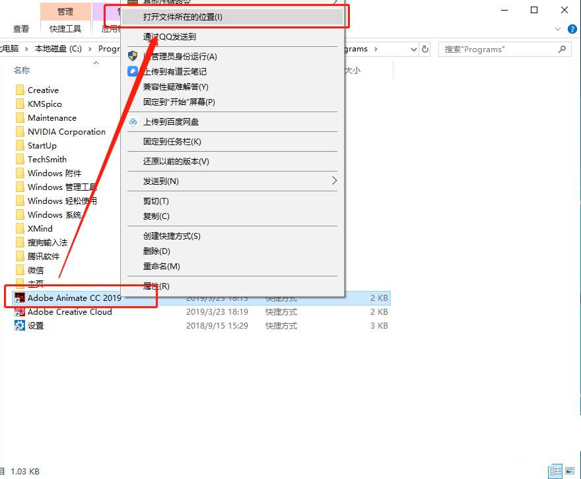Click the shield icon beside 管理员身份运行
Image resolution: width=581 pixels, height=479 pixels.
(133, 56)
